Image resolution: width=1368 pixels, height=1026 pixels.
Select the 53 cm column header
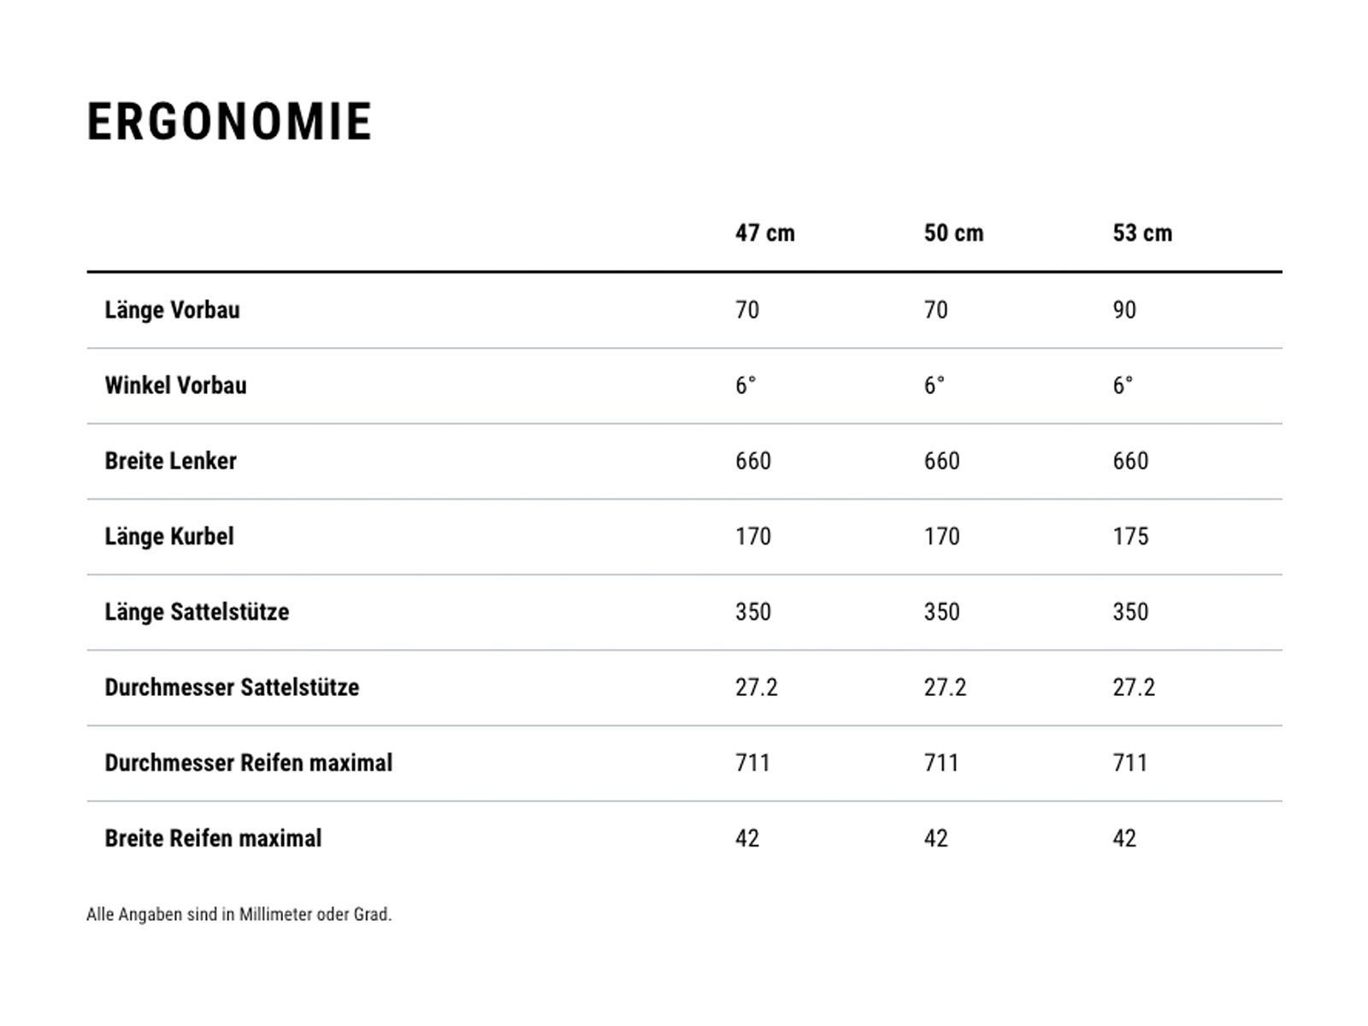(1142, 233)
